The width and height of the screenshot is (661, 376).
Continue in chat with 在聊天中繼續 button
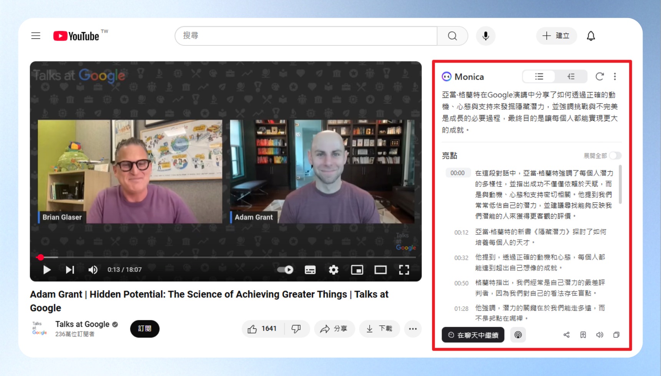pos(473,335)
